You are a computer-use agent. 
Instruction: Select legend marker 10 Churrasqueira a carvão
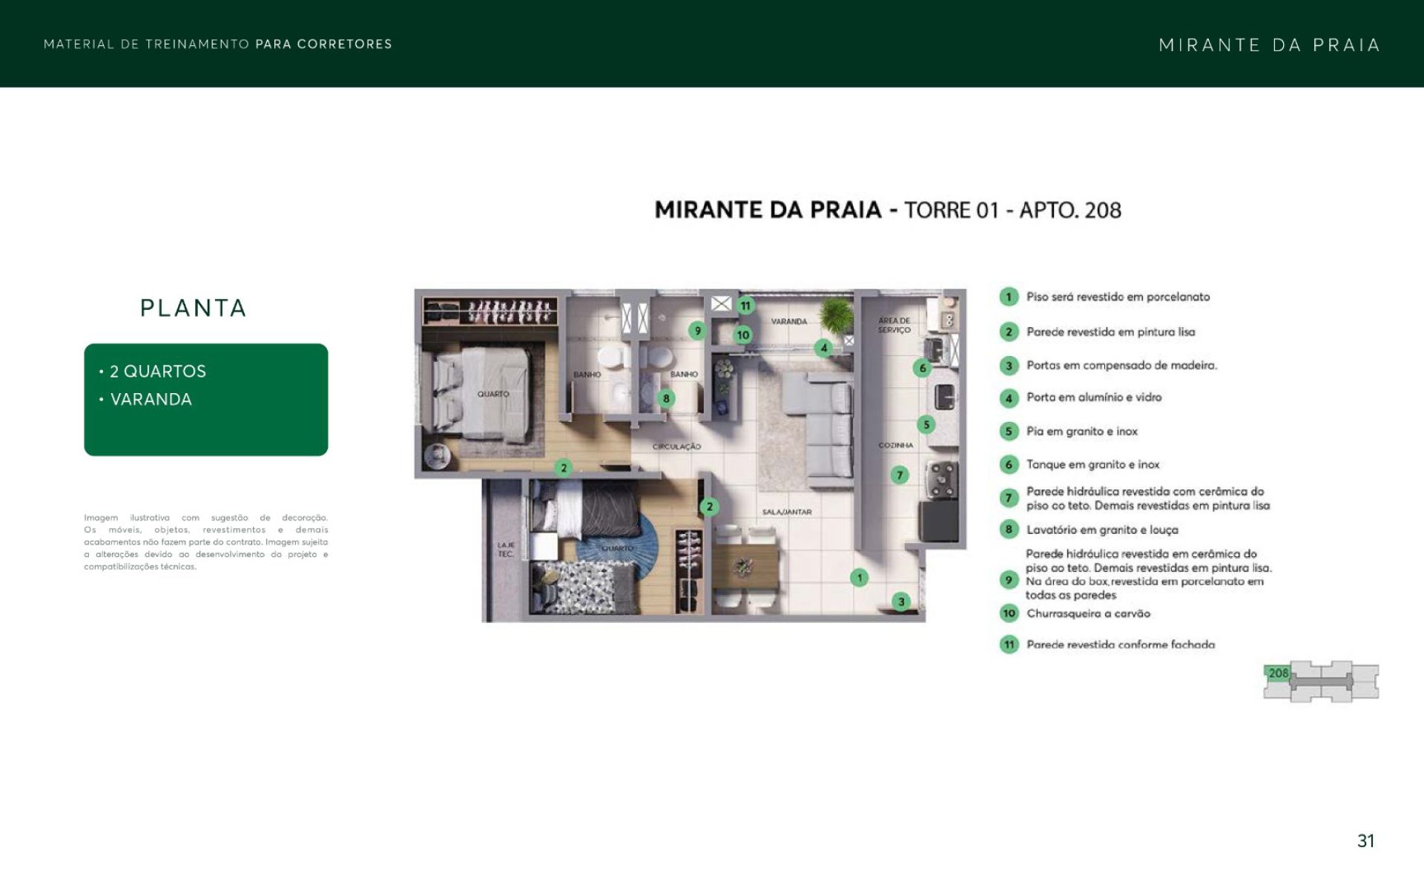[x=1009, y=613]
